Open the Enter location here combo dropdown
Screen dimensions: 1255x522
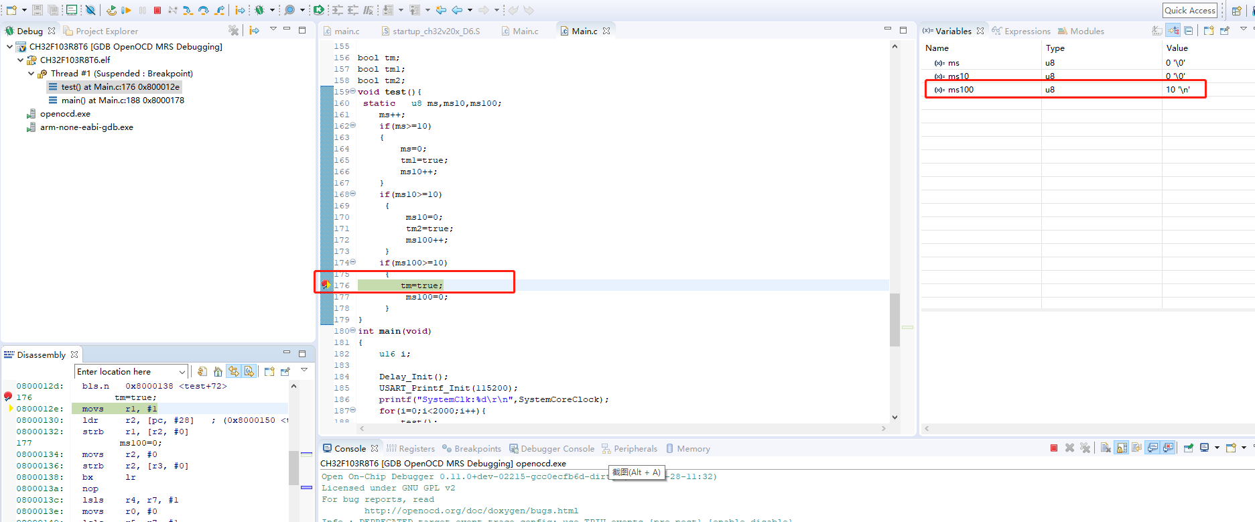(x=182, y=372)
